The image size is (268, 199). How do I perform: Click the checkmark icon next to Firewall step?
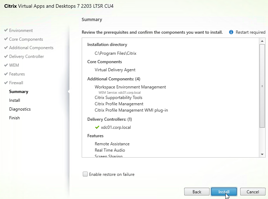(6, 82)
